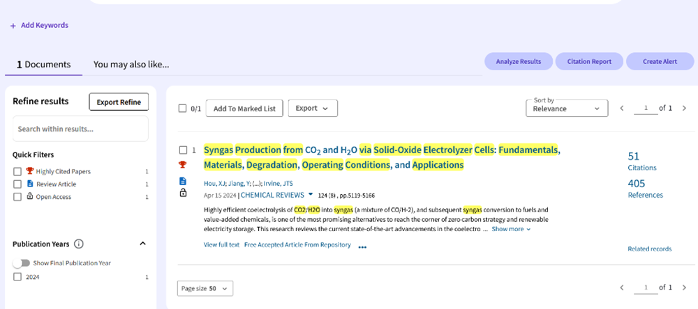Go to next page using top arrow
The image size is (698, 309).
684,109
